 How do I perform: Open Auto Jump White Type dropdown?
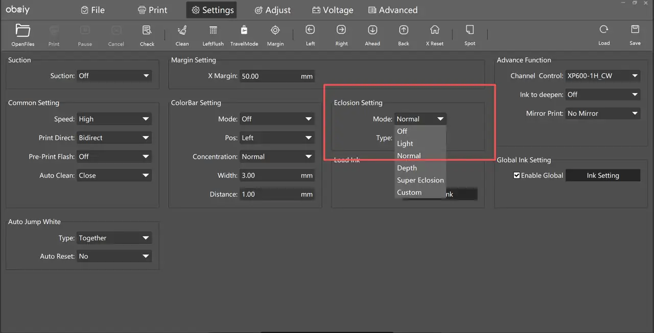(x=114, y=238)
